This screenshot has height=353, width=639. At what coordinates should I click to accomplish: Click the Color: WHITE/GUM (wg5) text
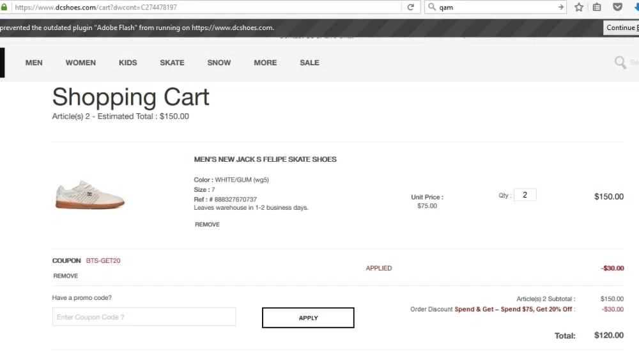coord(231,180)
